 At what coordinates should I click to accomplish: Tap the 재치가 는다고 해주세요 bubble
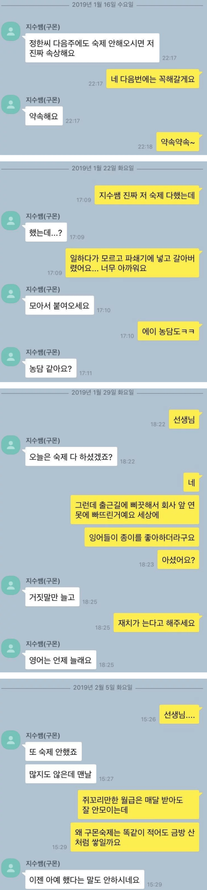(x=156, y=623)
